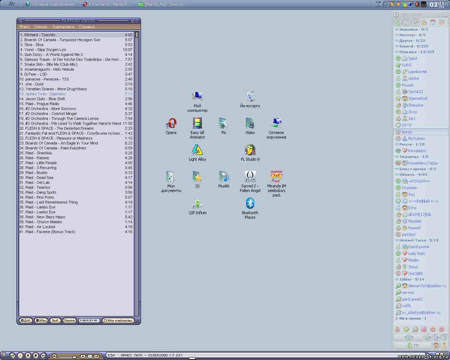The height and width of the screenshot is (360, 450).
Task: Skip to next track in player bar
Action: click(x=43, y=356)
